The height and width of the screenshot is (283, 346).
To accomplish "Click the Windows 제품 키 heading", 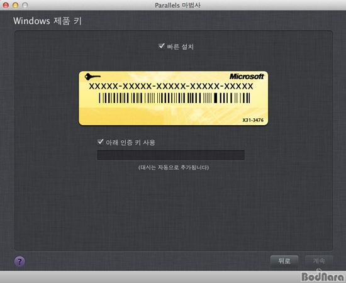I will pos(47,21).
